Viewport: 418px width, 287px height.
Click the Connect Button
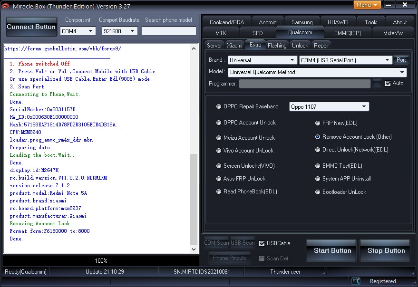31,27
